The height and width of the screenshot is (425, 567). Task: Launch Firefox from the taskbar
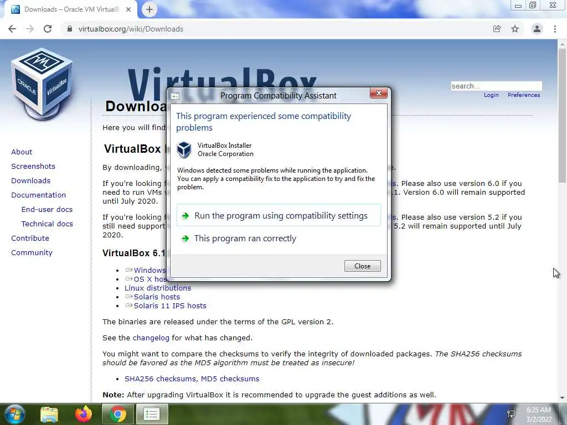point(84,414)
